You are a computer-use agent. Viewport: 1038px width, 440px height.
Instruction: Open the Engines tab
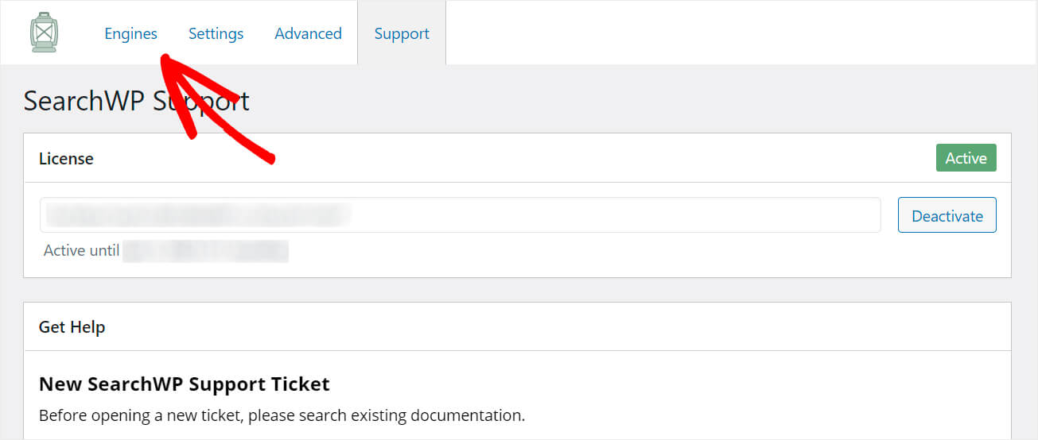click(x=131, y=33)
